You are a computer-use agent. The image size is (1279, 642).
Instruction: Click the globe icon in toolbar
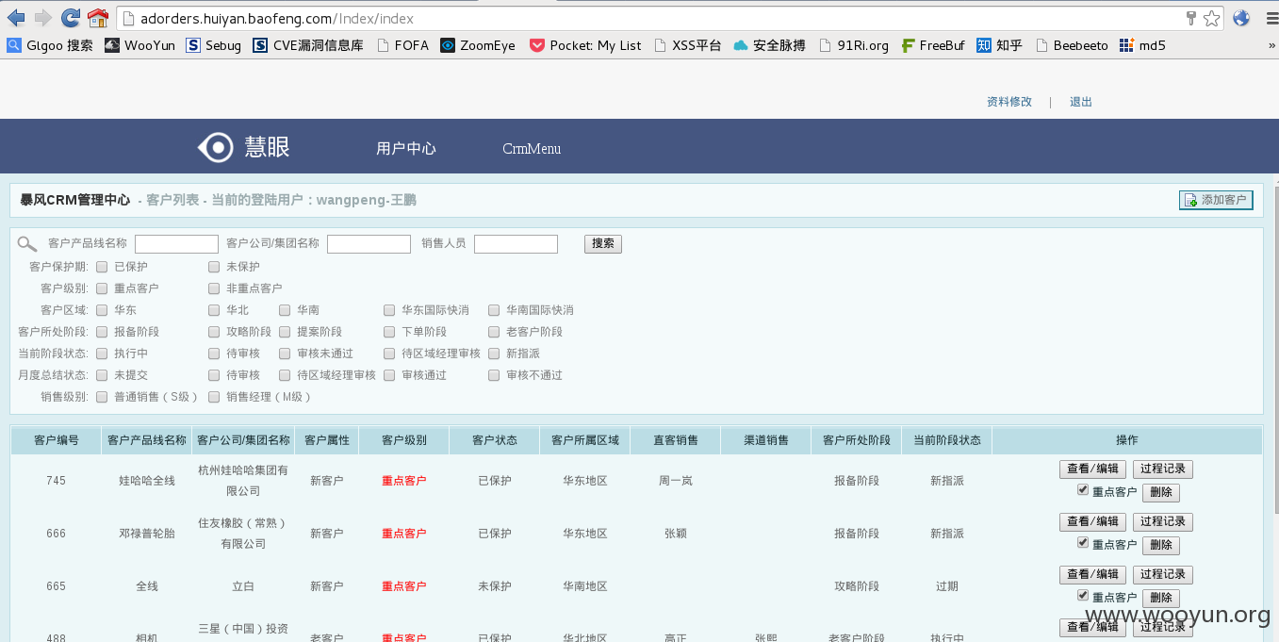tap(1241, 18)
